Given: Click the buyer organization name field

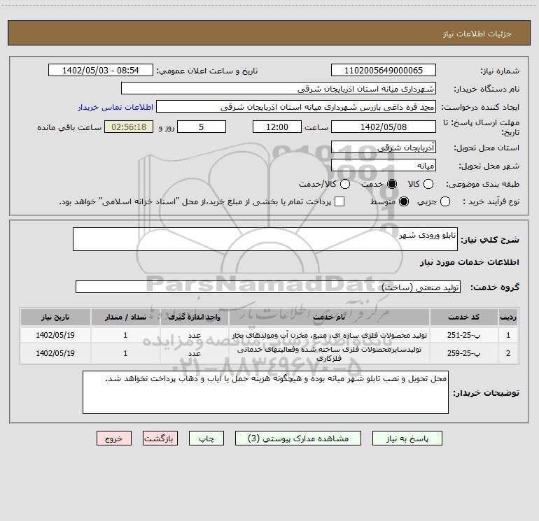Looking at the screenshot, I should point(279,89).
